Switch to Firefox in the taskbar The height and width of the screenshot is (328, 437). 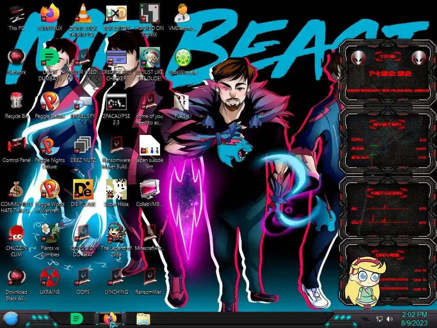point(110,319)
